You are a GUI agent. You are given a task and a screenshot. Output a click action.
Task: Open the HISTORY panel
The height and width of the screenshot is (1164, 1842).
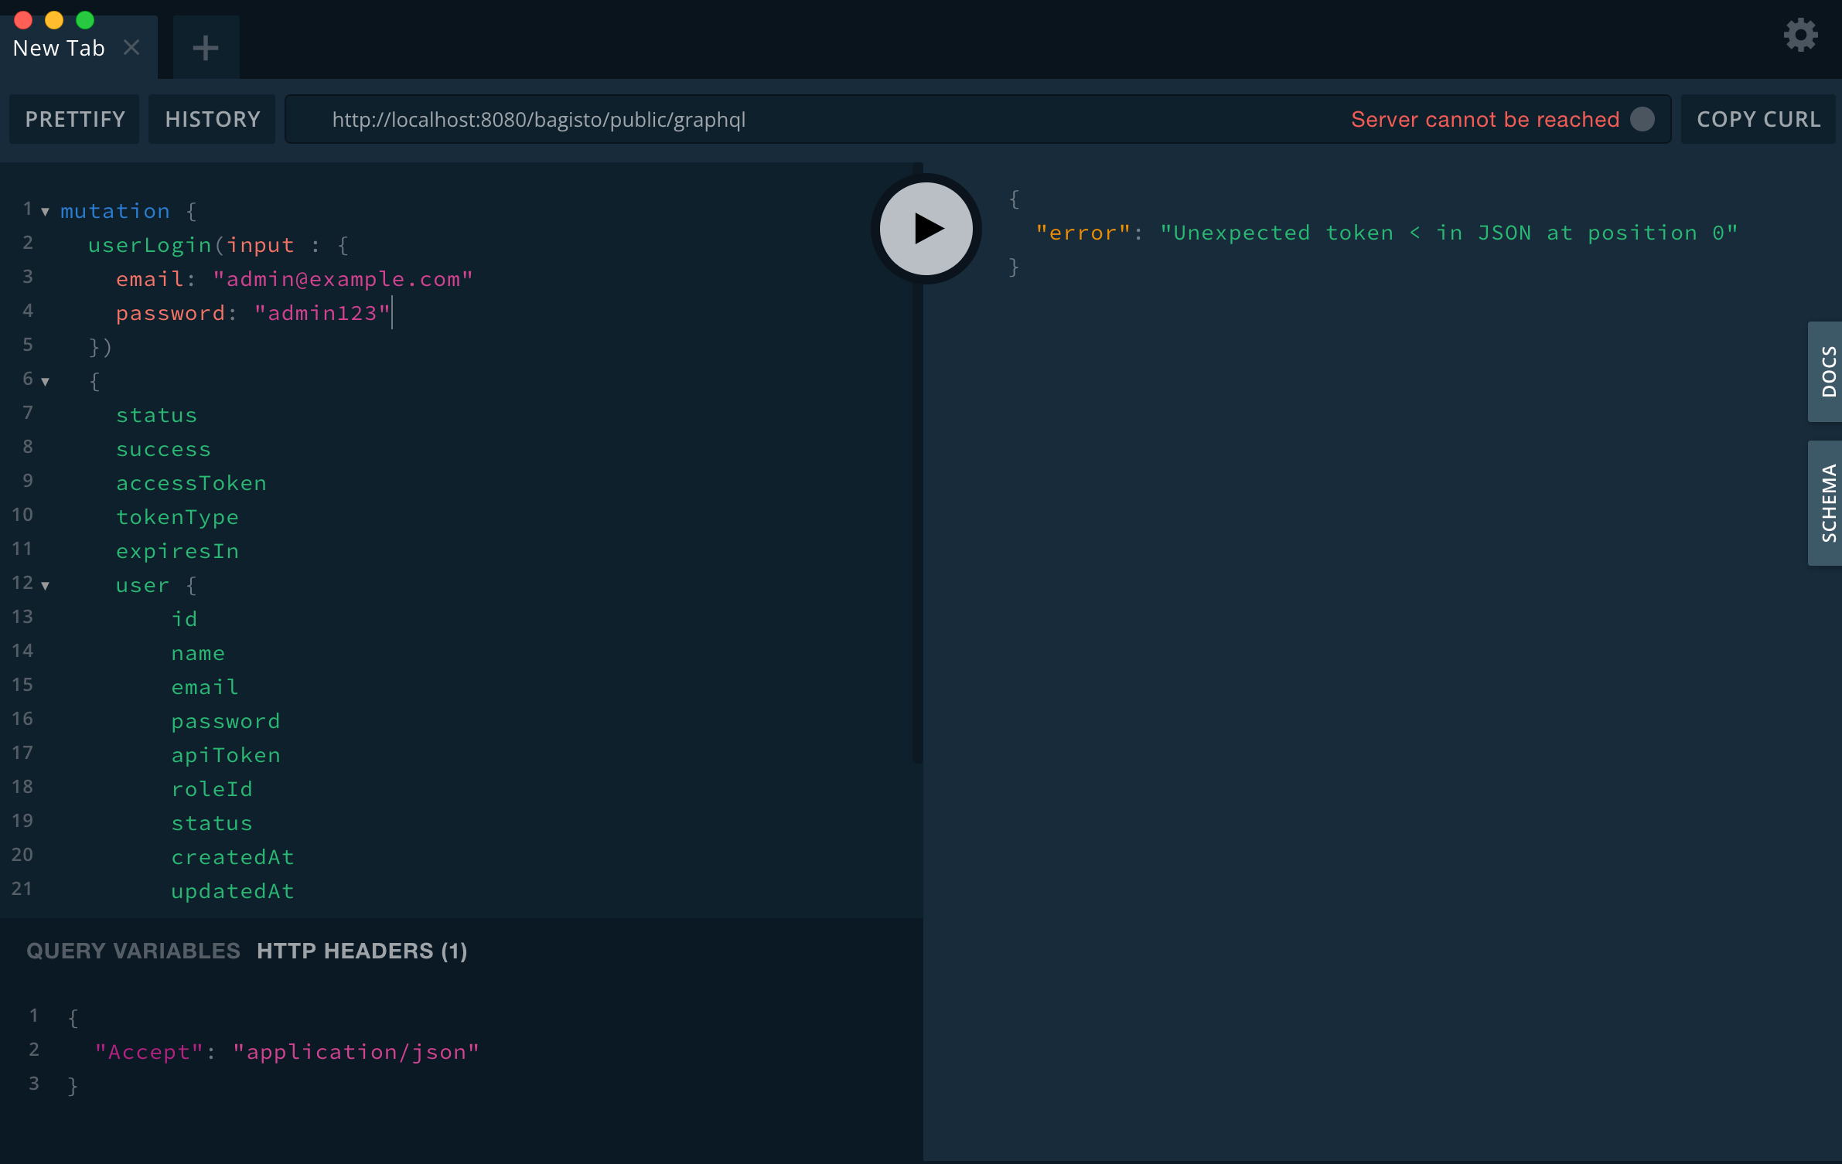[x=212, y=119]
